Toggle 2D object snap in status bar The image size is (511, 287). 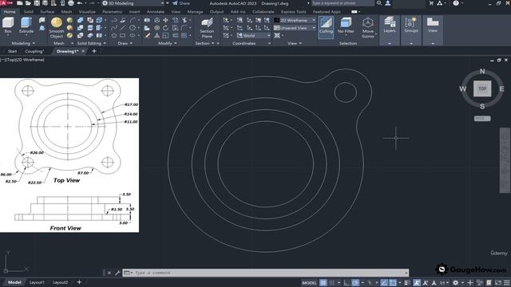(393, 283)
